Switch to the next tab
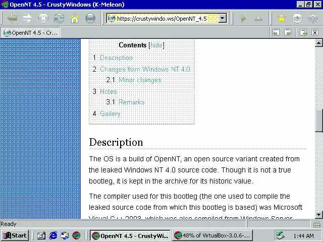 point(288,32)
